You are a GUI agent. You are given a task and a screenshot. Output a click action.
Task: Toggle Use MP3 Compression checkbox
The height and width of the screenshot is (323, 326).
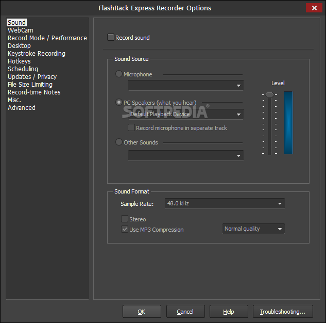(125, 229)
